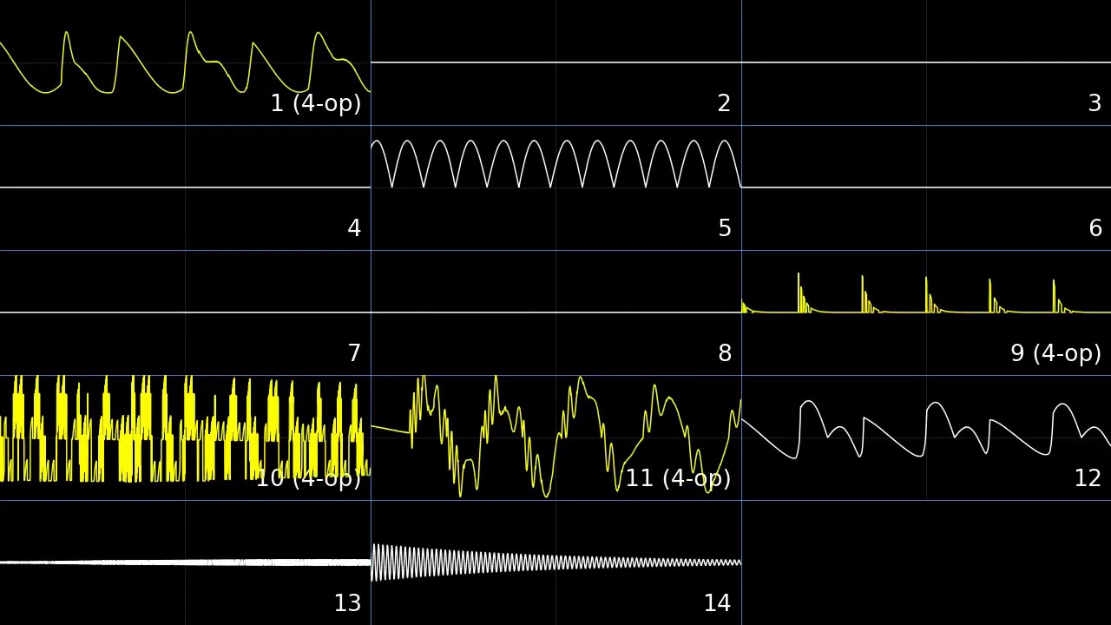Select the channel 9 spiked waveform
The image size is (1111, 625).
(x=926, y=293)
